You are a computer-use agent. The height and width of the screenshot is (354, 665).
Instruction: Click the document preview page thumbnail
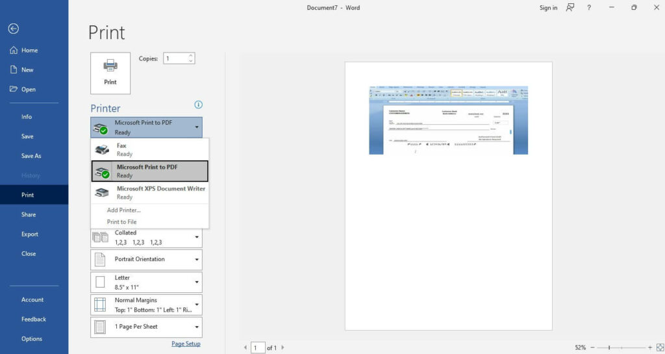448,196
